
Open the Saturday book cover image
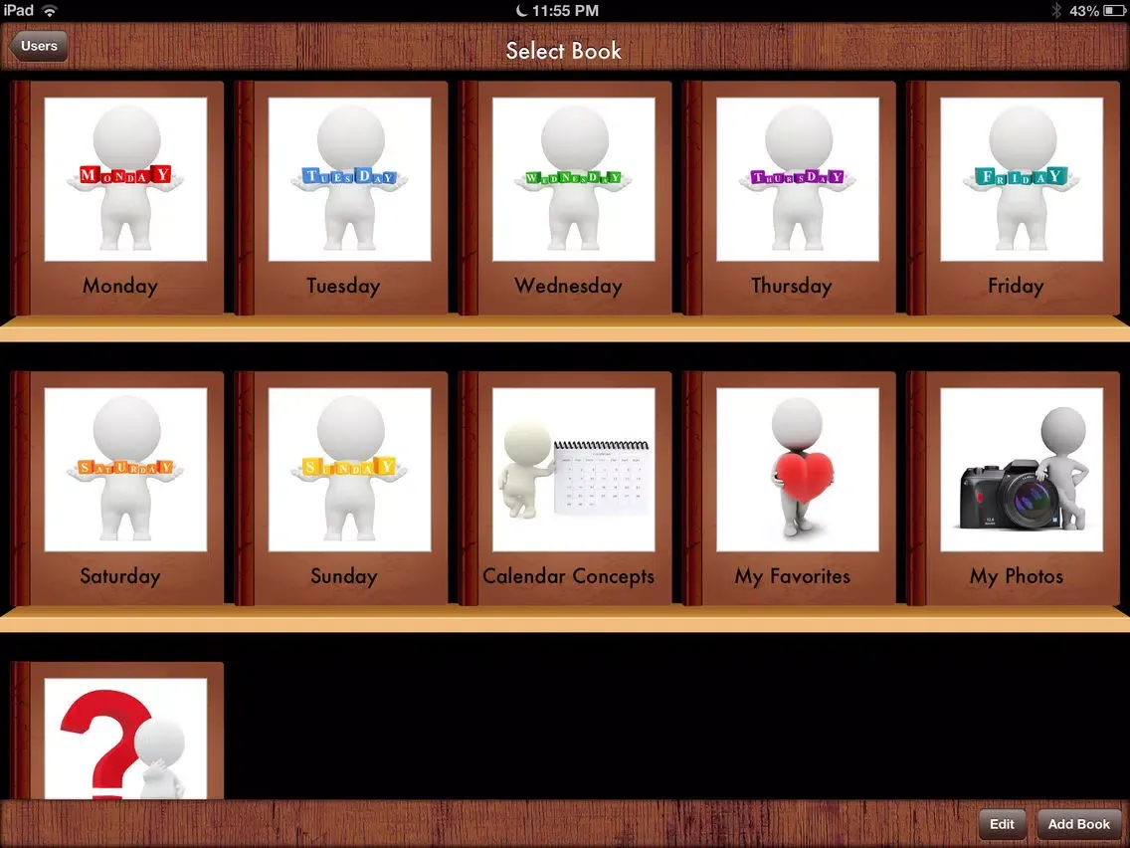[x=125, y=470]
